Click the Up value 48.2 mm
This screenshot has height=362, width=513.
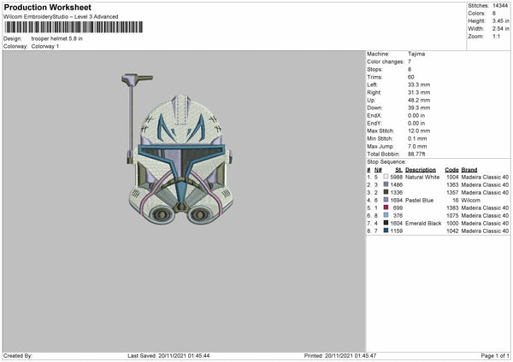click(419, 100)
